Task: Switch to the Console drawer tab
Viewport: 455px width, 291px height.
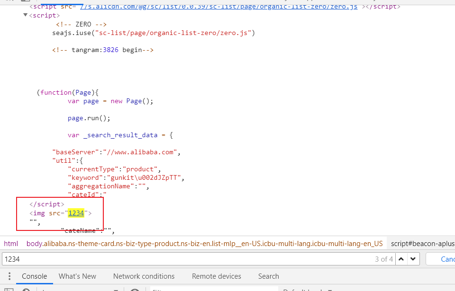Action: tap(34, 276)
